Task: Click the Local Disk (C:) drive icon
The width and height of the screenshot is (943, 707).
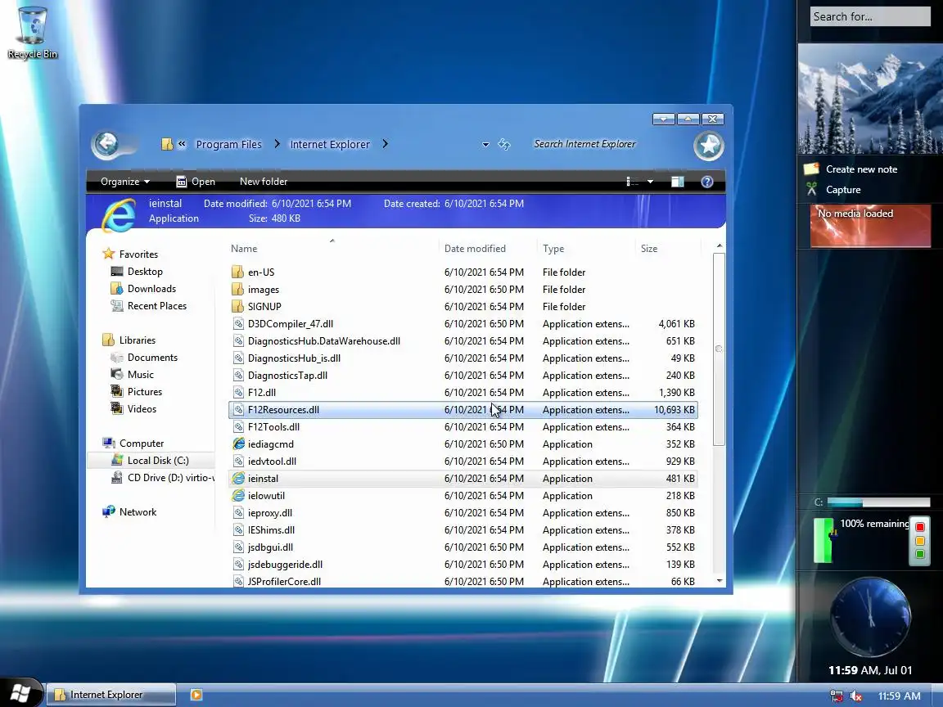Action: pyautogui.click(x=117, y=460)
